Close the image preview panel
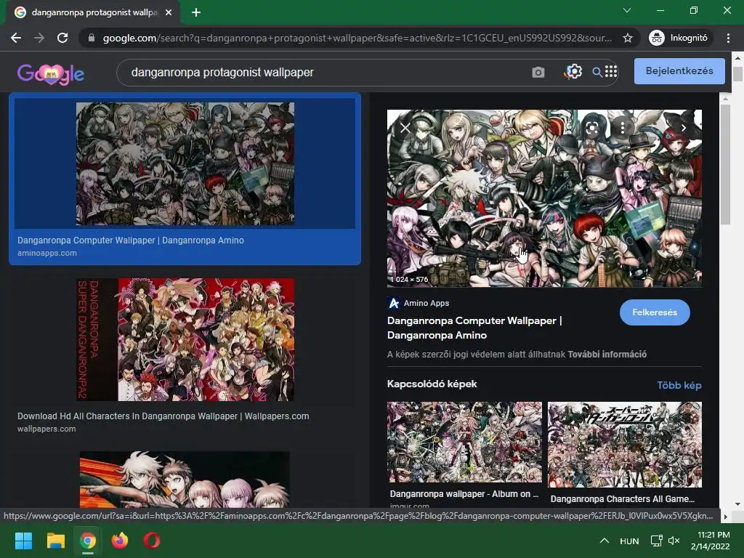This screenshot has width=744, height=558. pos(405,128)
